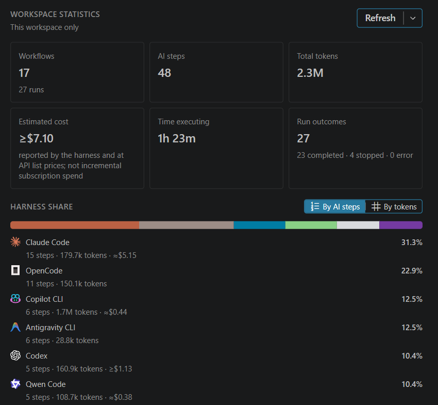Click Copilot CLI's 12.5% share value
Image resolution: width=438 pixels, height=405 pixels.
pyautogui.click(x=412, y=299)
